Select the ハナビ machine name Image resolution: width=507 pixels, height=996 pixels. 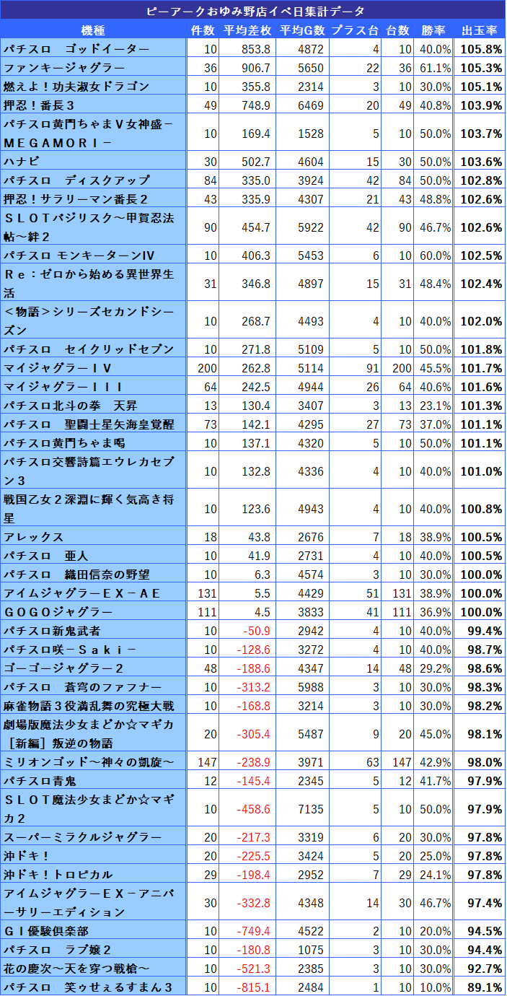[x=21, y=162]
